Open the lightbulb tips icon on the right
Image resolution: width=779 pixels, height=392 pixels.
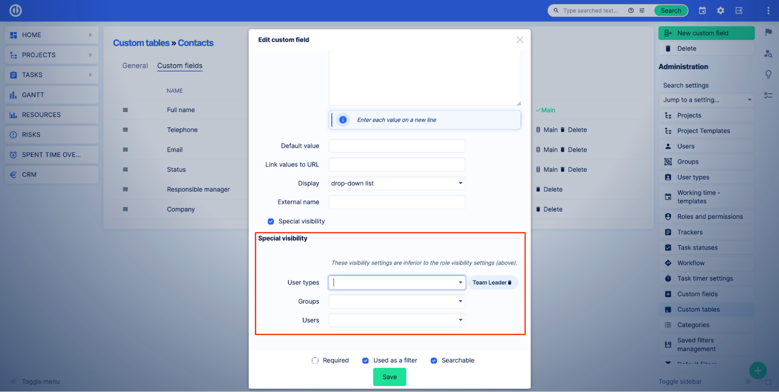[768, 74]
